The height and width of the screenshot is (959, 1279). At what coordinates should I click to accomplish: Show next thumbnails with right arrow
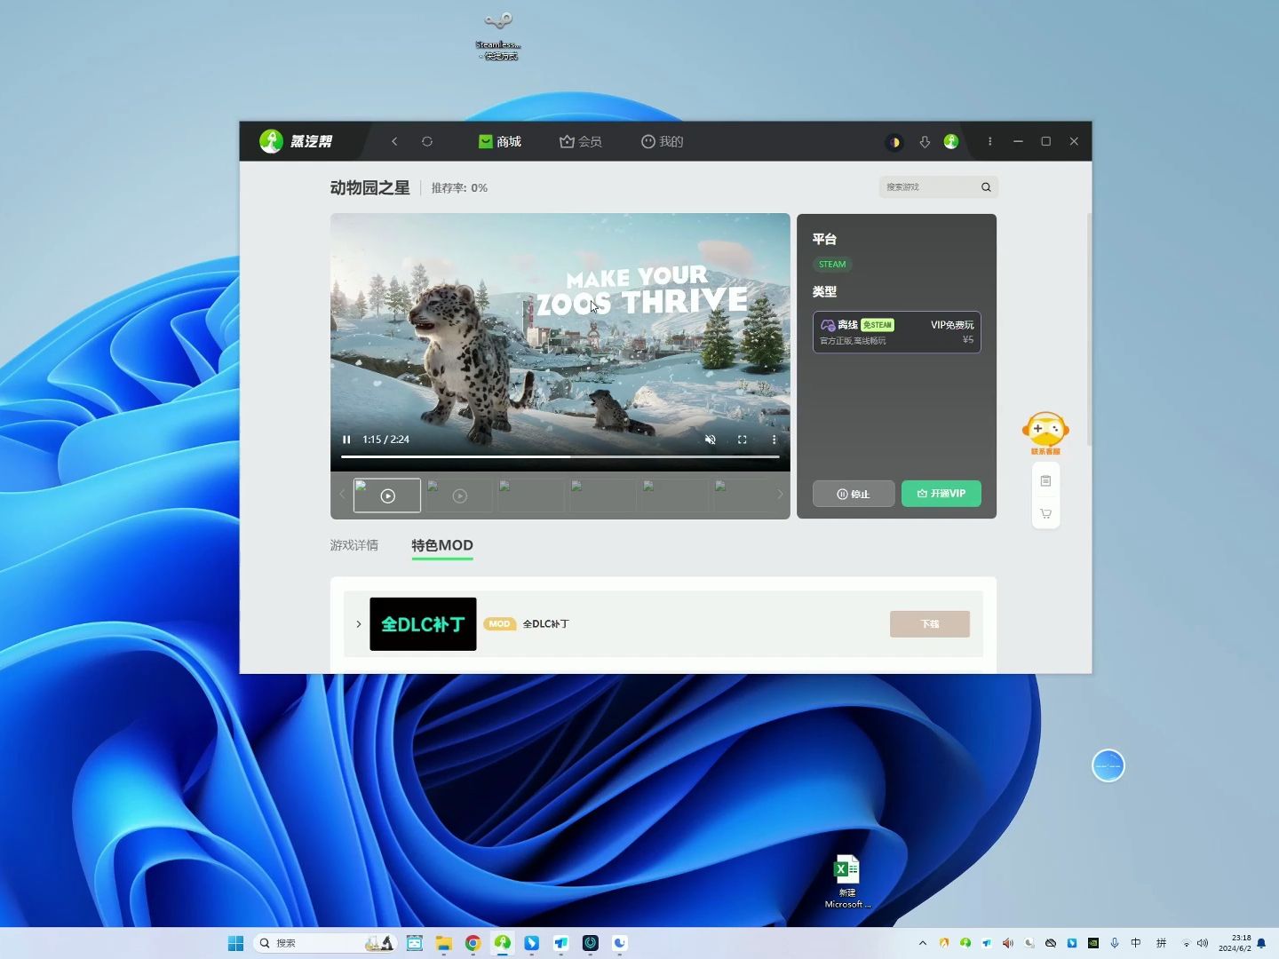pos(780,495)
